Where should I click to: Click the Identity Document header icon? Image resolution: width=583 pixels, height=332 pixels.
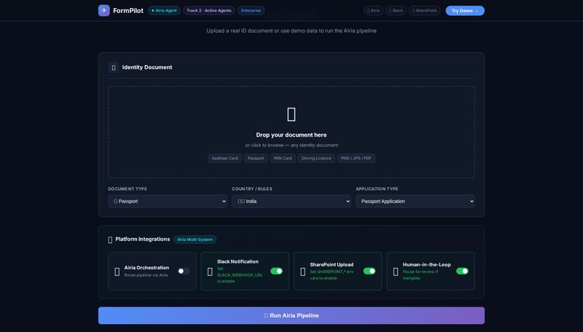click(114, 67)
